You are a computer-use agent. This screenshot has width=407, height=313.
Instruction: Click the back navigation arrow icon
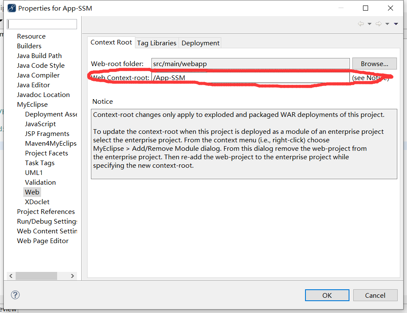[x=361, y=24]
